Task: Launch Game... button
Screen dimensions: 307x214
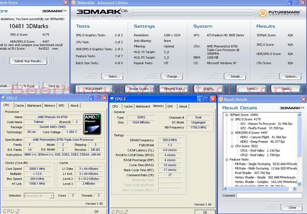Action: pos(286,89)
